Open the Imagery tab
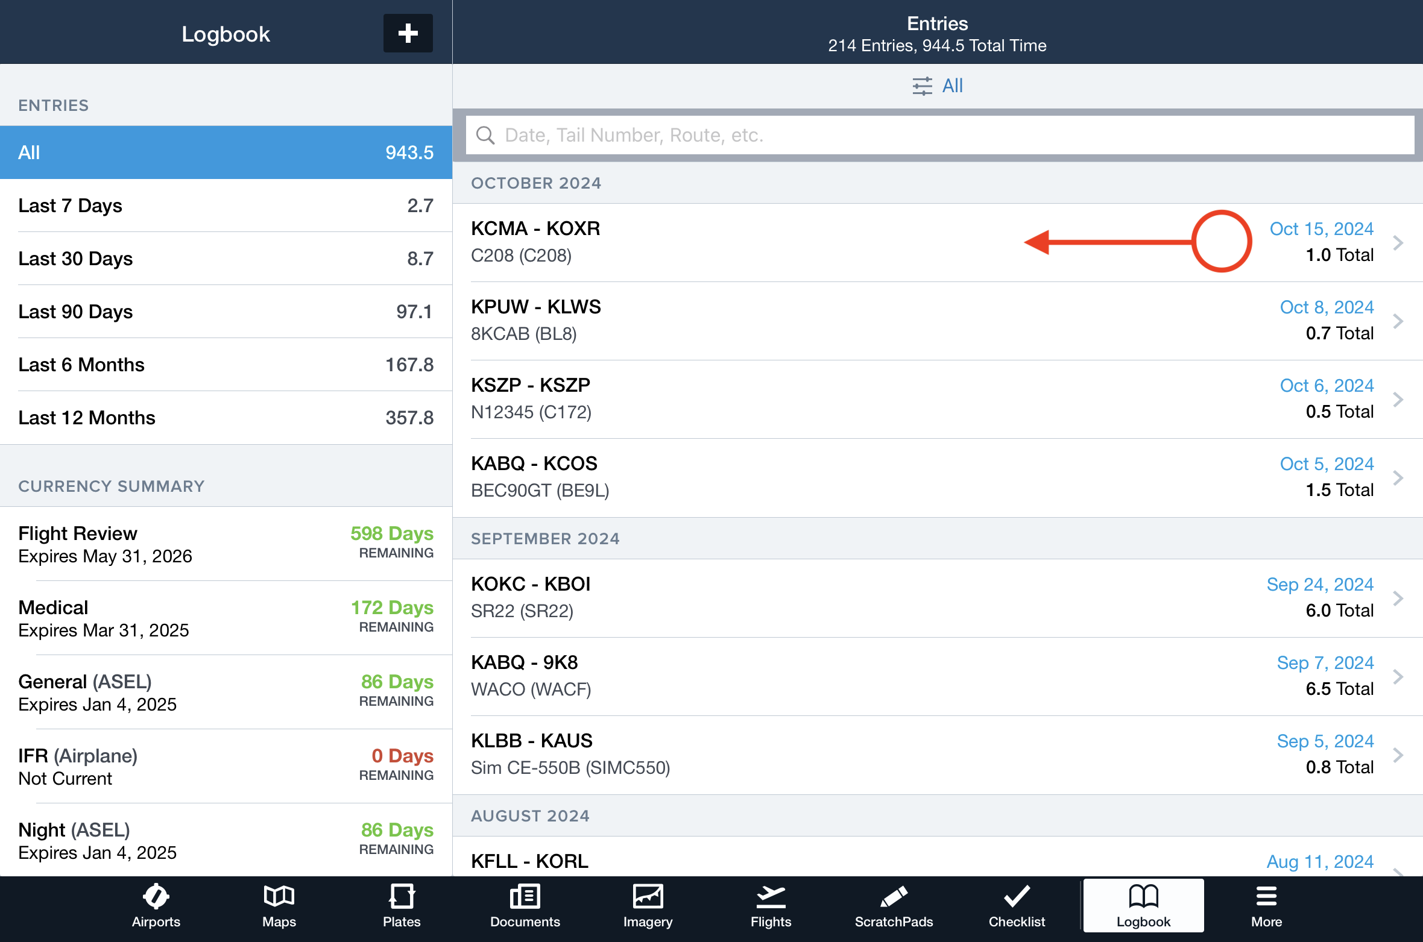The height and width of the screenshot is (942, 1423). 648,906
